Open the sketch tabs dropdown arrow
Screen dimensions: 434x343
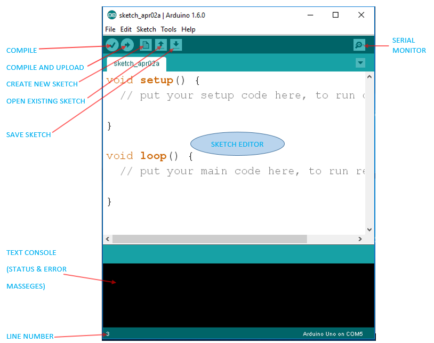(360, 62)
